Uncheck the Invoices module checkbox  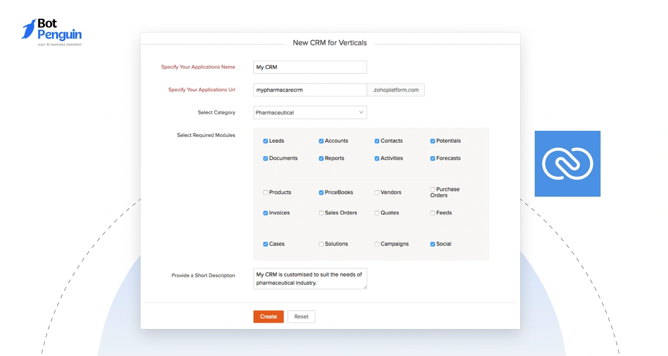[x=266, y=213]
